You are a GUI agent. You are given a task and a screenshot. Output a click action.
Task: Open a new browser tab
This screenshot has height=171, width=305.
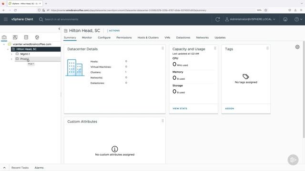(x=46, y=3)
